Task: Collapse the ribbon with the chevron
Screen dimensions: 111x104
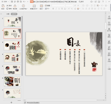Action: point(109,2)
